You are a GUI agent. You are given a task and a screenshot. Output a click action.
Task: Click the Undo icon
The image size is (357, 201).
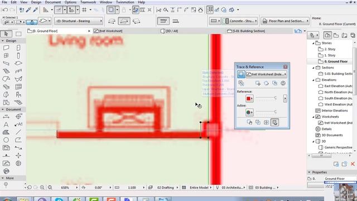[x=5, y=10]
